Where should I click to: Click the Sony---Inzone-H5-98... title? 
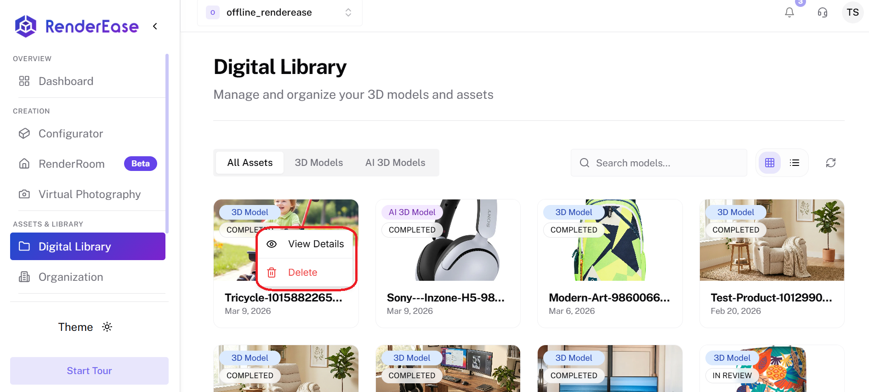click(x=446, y=298)
